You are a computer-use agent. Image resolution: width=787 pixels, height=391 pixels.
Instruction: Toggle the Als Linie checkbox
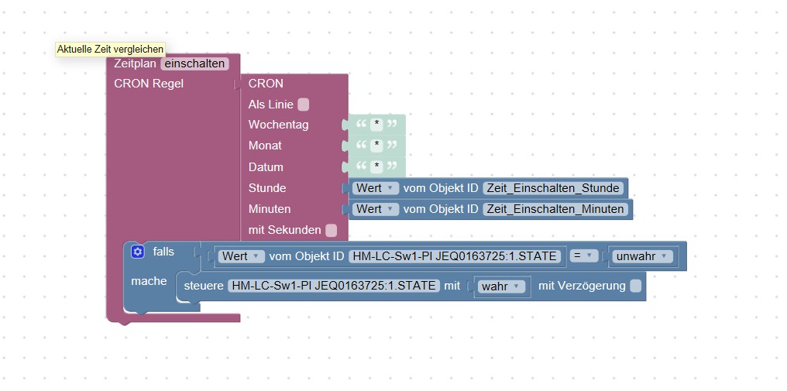click(x=303, y=105)
